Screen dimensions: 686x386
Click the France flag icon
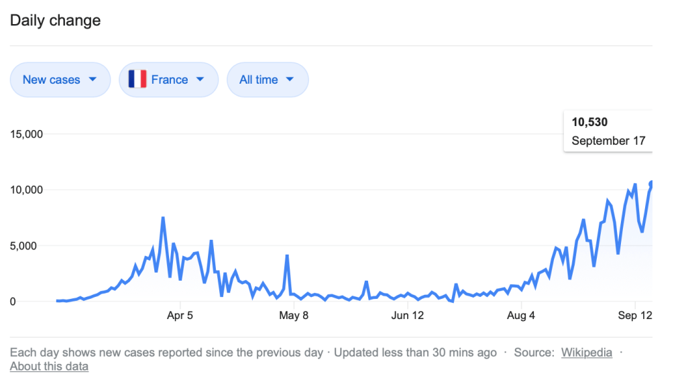pos(137,80)
